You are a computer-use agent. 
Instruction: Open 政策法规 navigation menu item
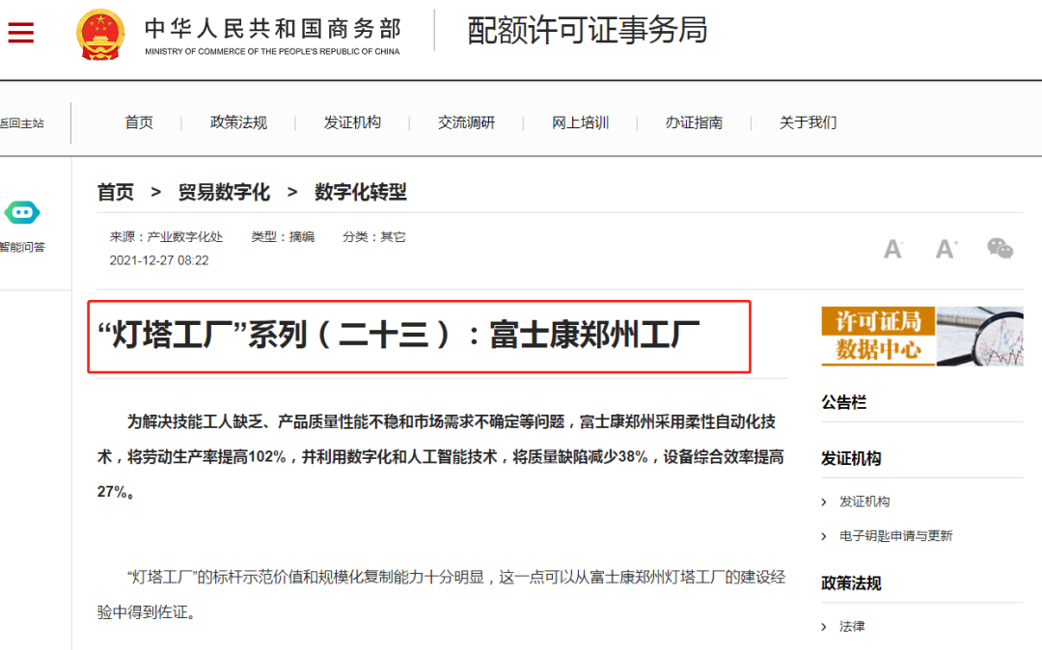pos(238,122)
